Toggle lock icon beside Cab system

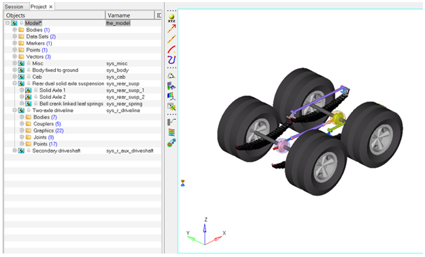click(29, 77)
